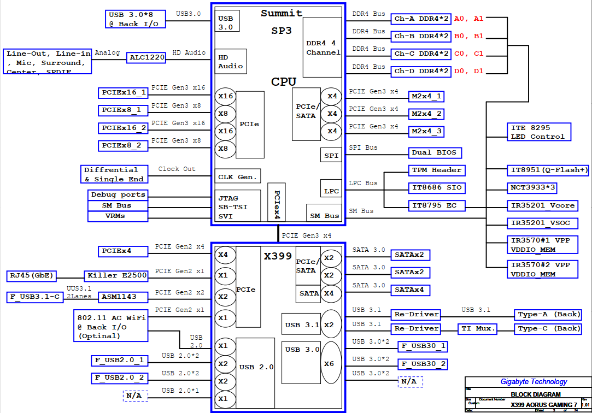Screen dimensions: 592x413
Task: Click the VRMs box
Action: click(x=118, y=216)
